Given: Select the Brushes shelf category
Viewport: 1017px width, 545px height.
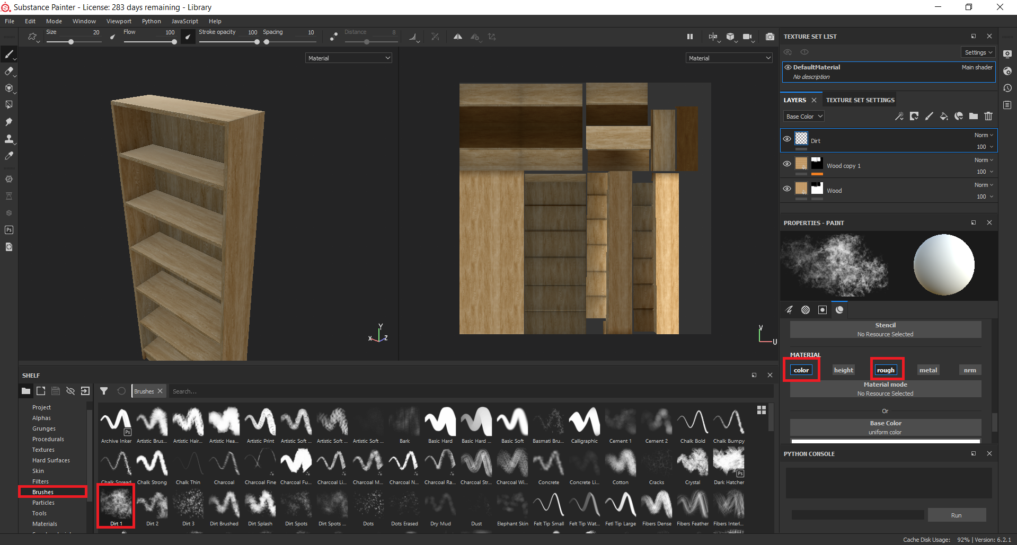Looking at the screenshot, I should pyautogui.click(x=43, y=492).
